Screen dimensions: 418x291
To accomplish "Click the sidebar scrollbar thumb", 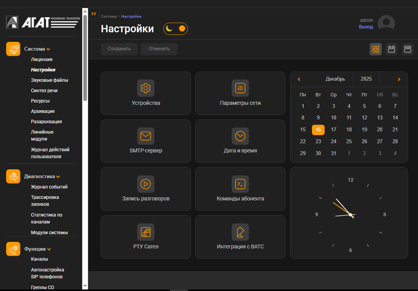I will (x=85, y=58).
